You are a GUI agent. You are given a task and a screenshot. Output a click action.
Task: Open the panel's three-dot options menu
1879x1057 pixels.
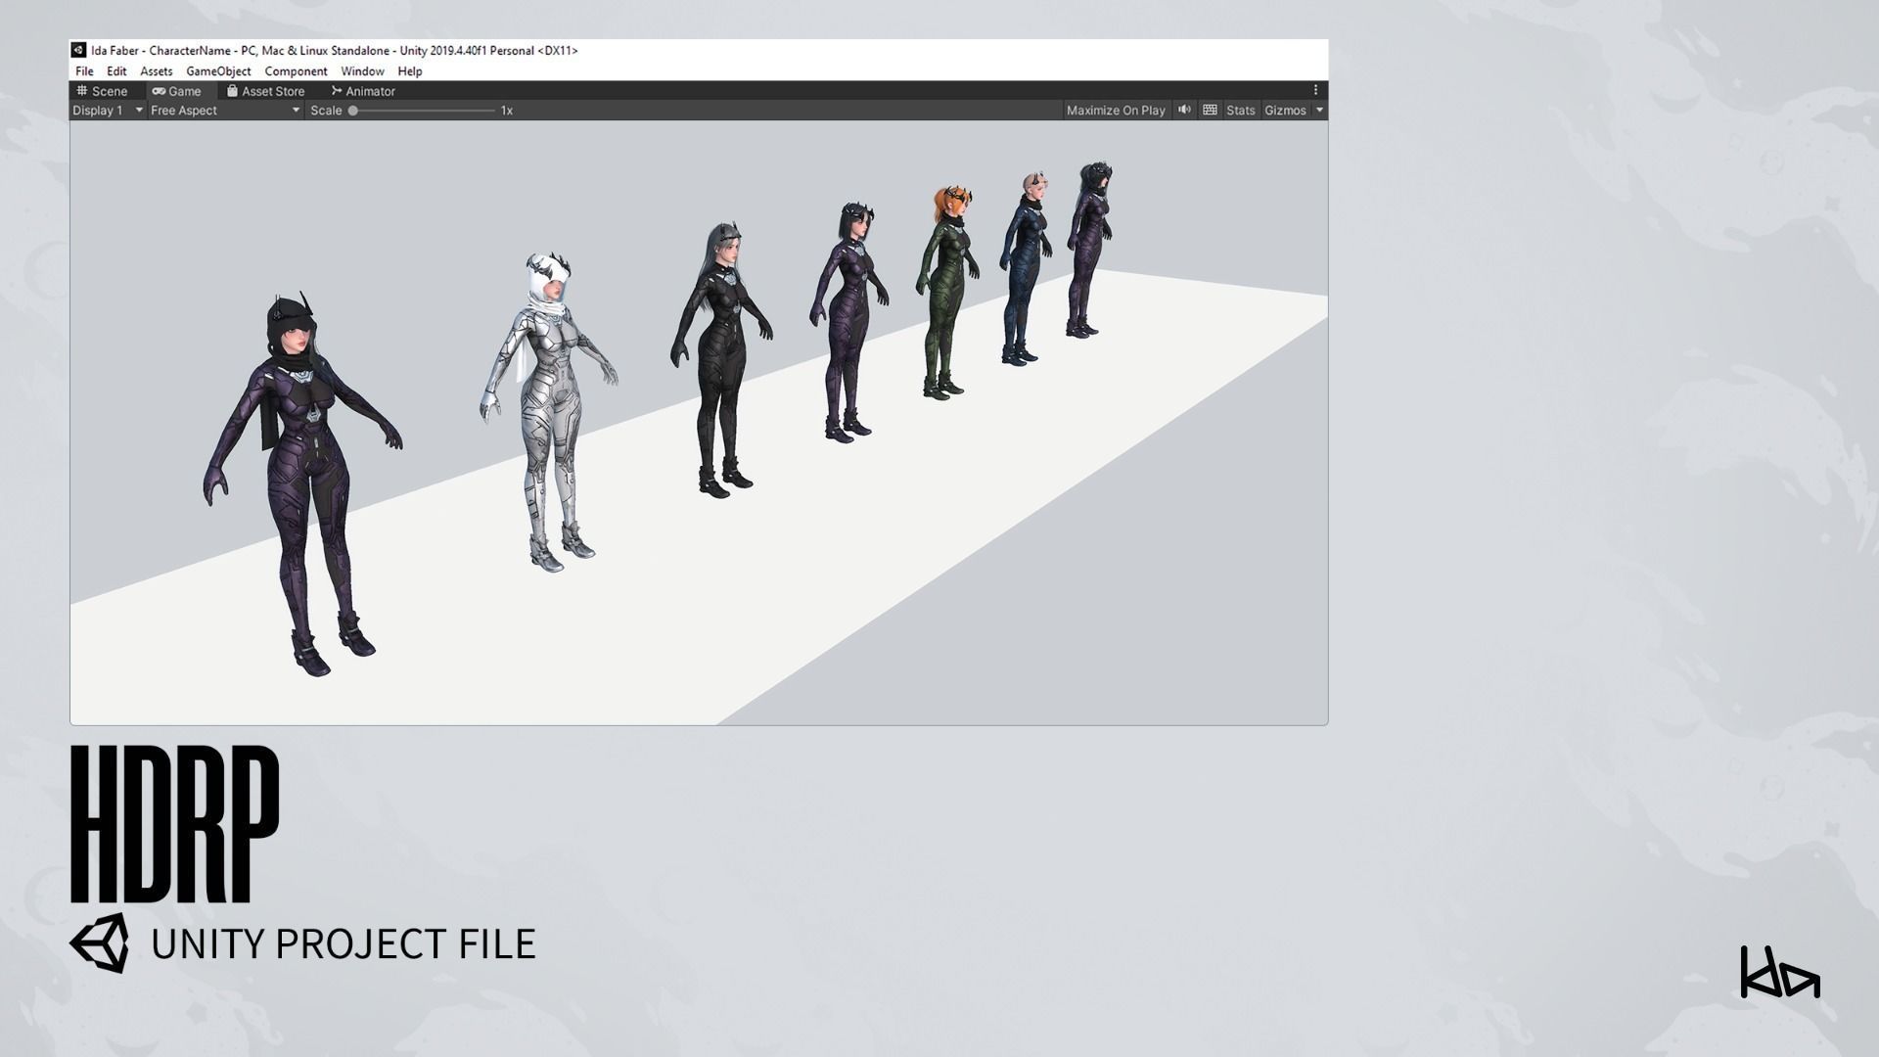click(1315, 90)
